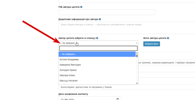This screenshot has width=195, height=100.
Task: Open calendar picker icon in date field
Action: click(118, 99)
